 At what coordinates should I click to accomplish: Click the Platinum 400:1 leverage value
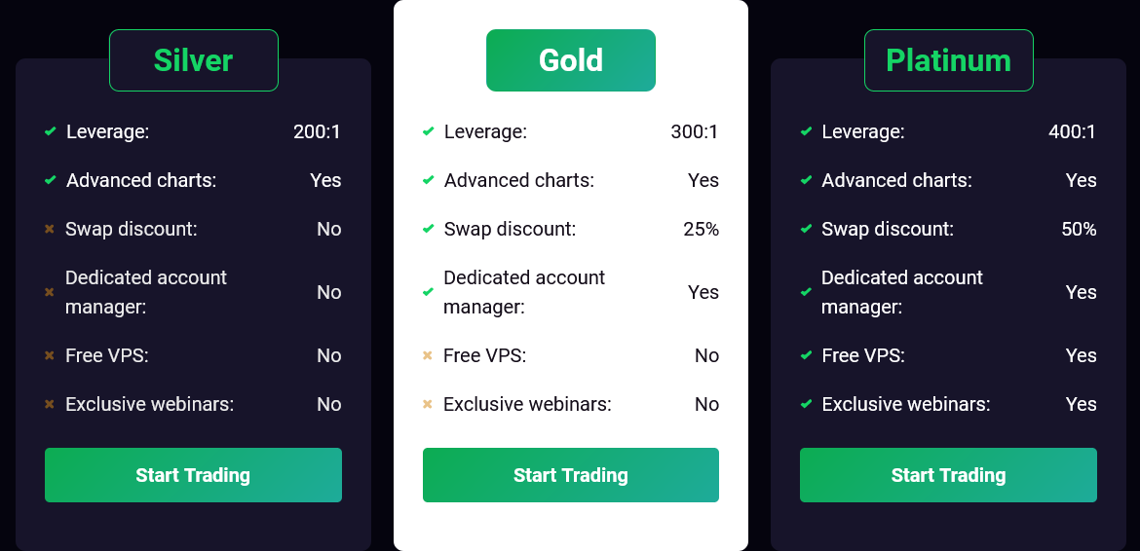[x=1072, y=131]
